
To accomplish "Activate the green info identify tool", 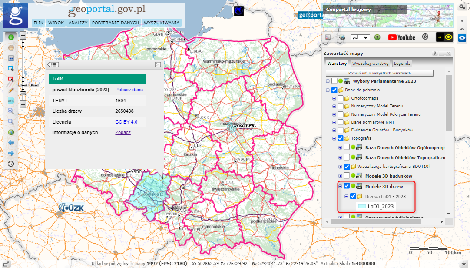I will coord(11,37).
